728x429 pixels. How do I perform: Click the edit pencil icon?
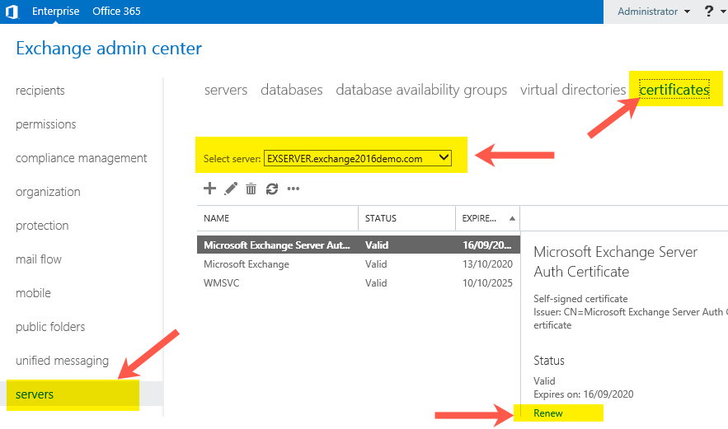[231, 189]
